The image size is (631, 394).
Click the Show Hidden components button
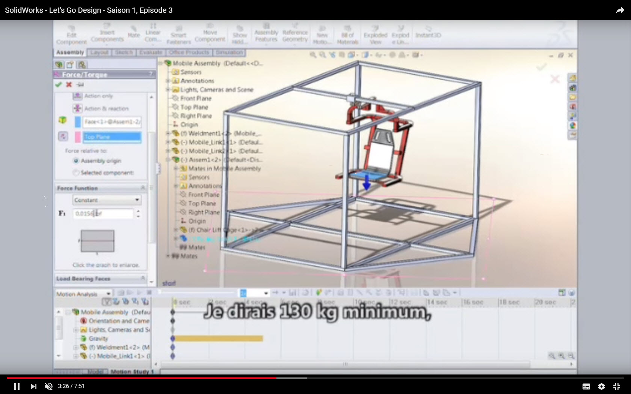[x=239, y=34]
